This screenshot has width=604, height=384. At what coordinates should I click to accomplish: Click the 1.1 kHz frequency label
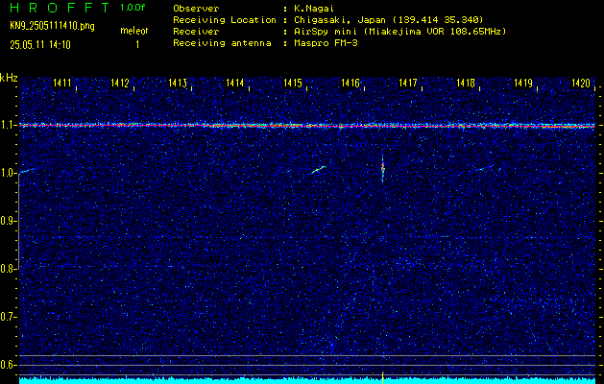7,126
